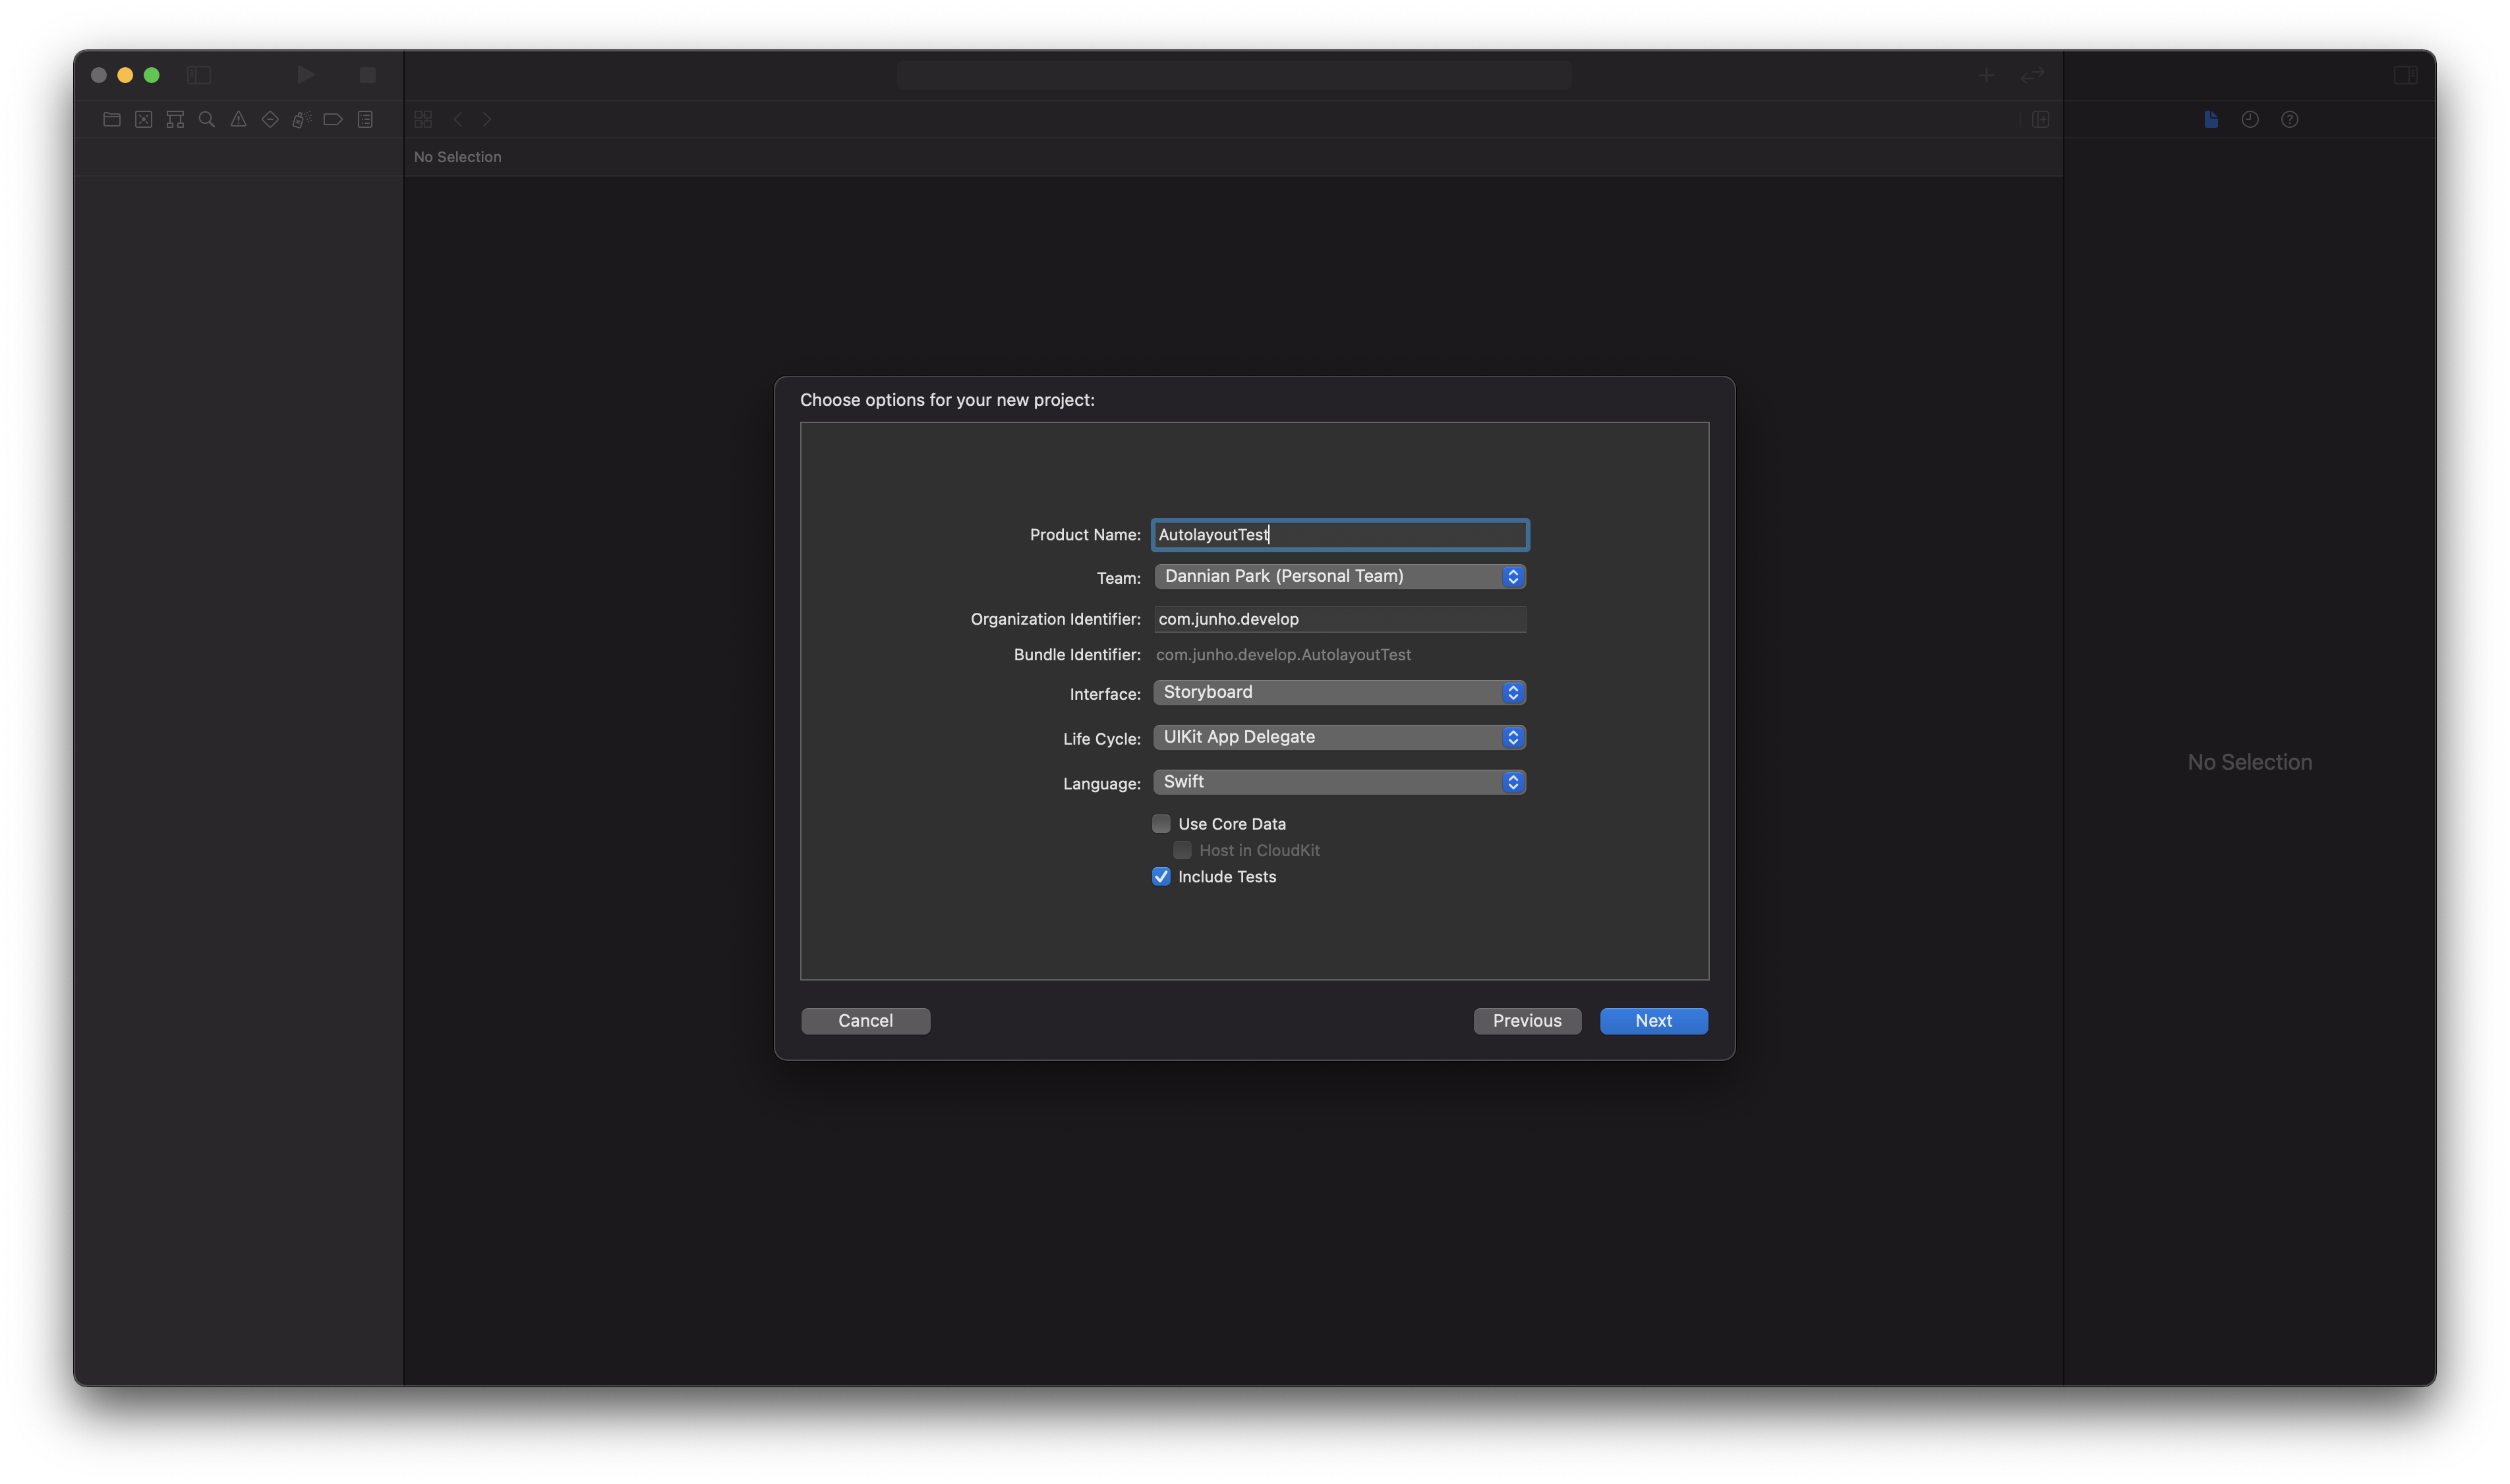The height and width of the screenshot is (1484, 2510).
Task: Expand the Life Cycle dropdown
Action: pyautogui.click(x=1339, y=737)
